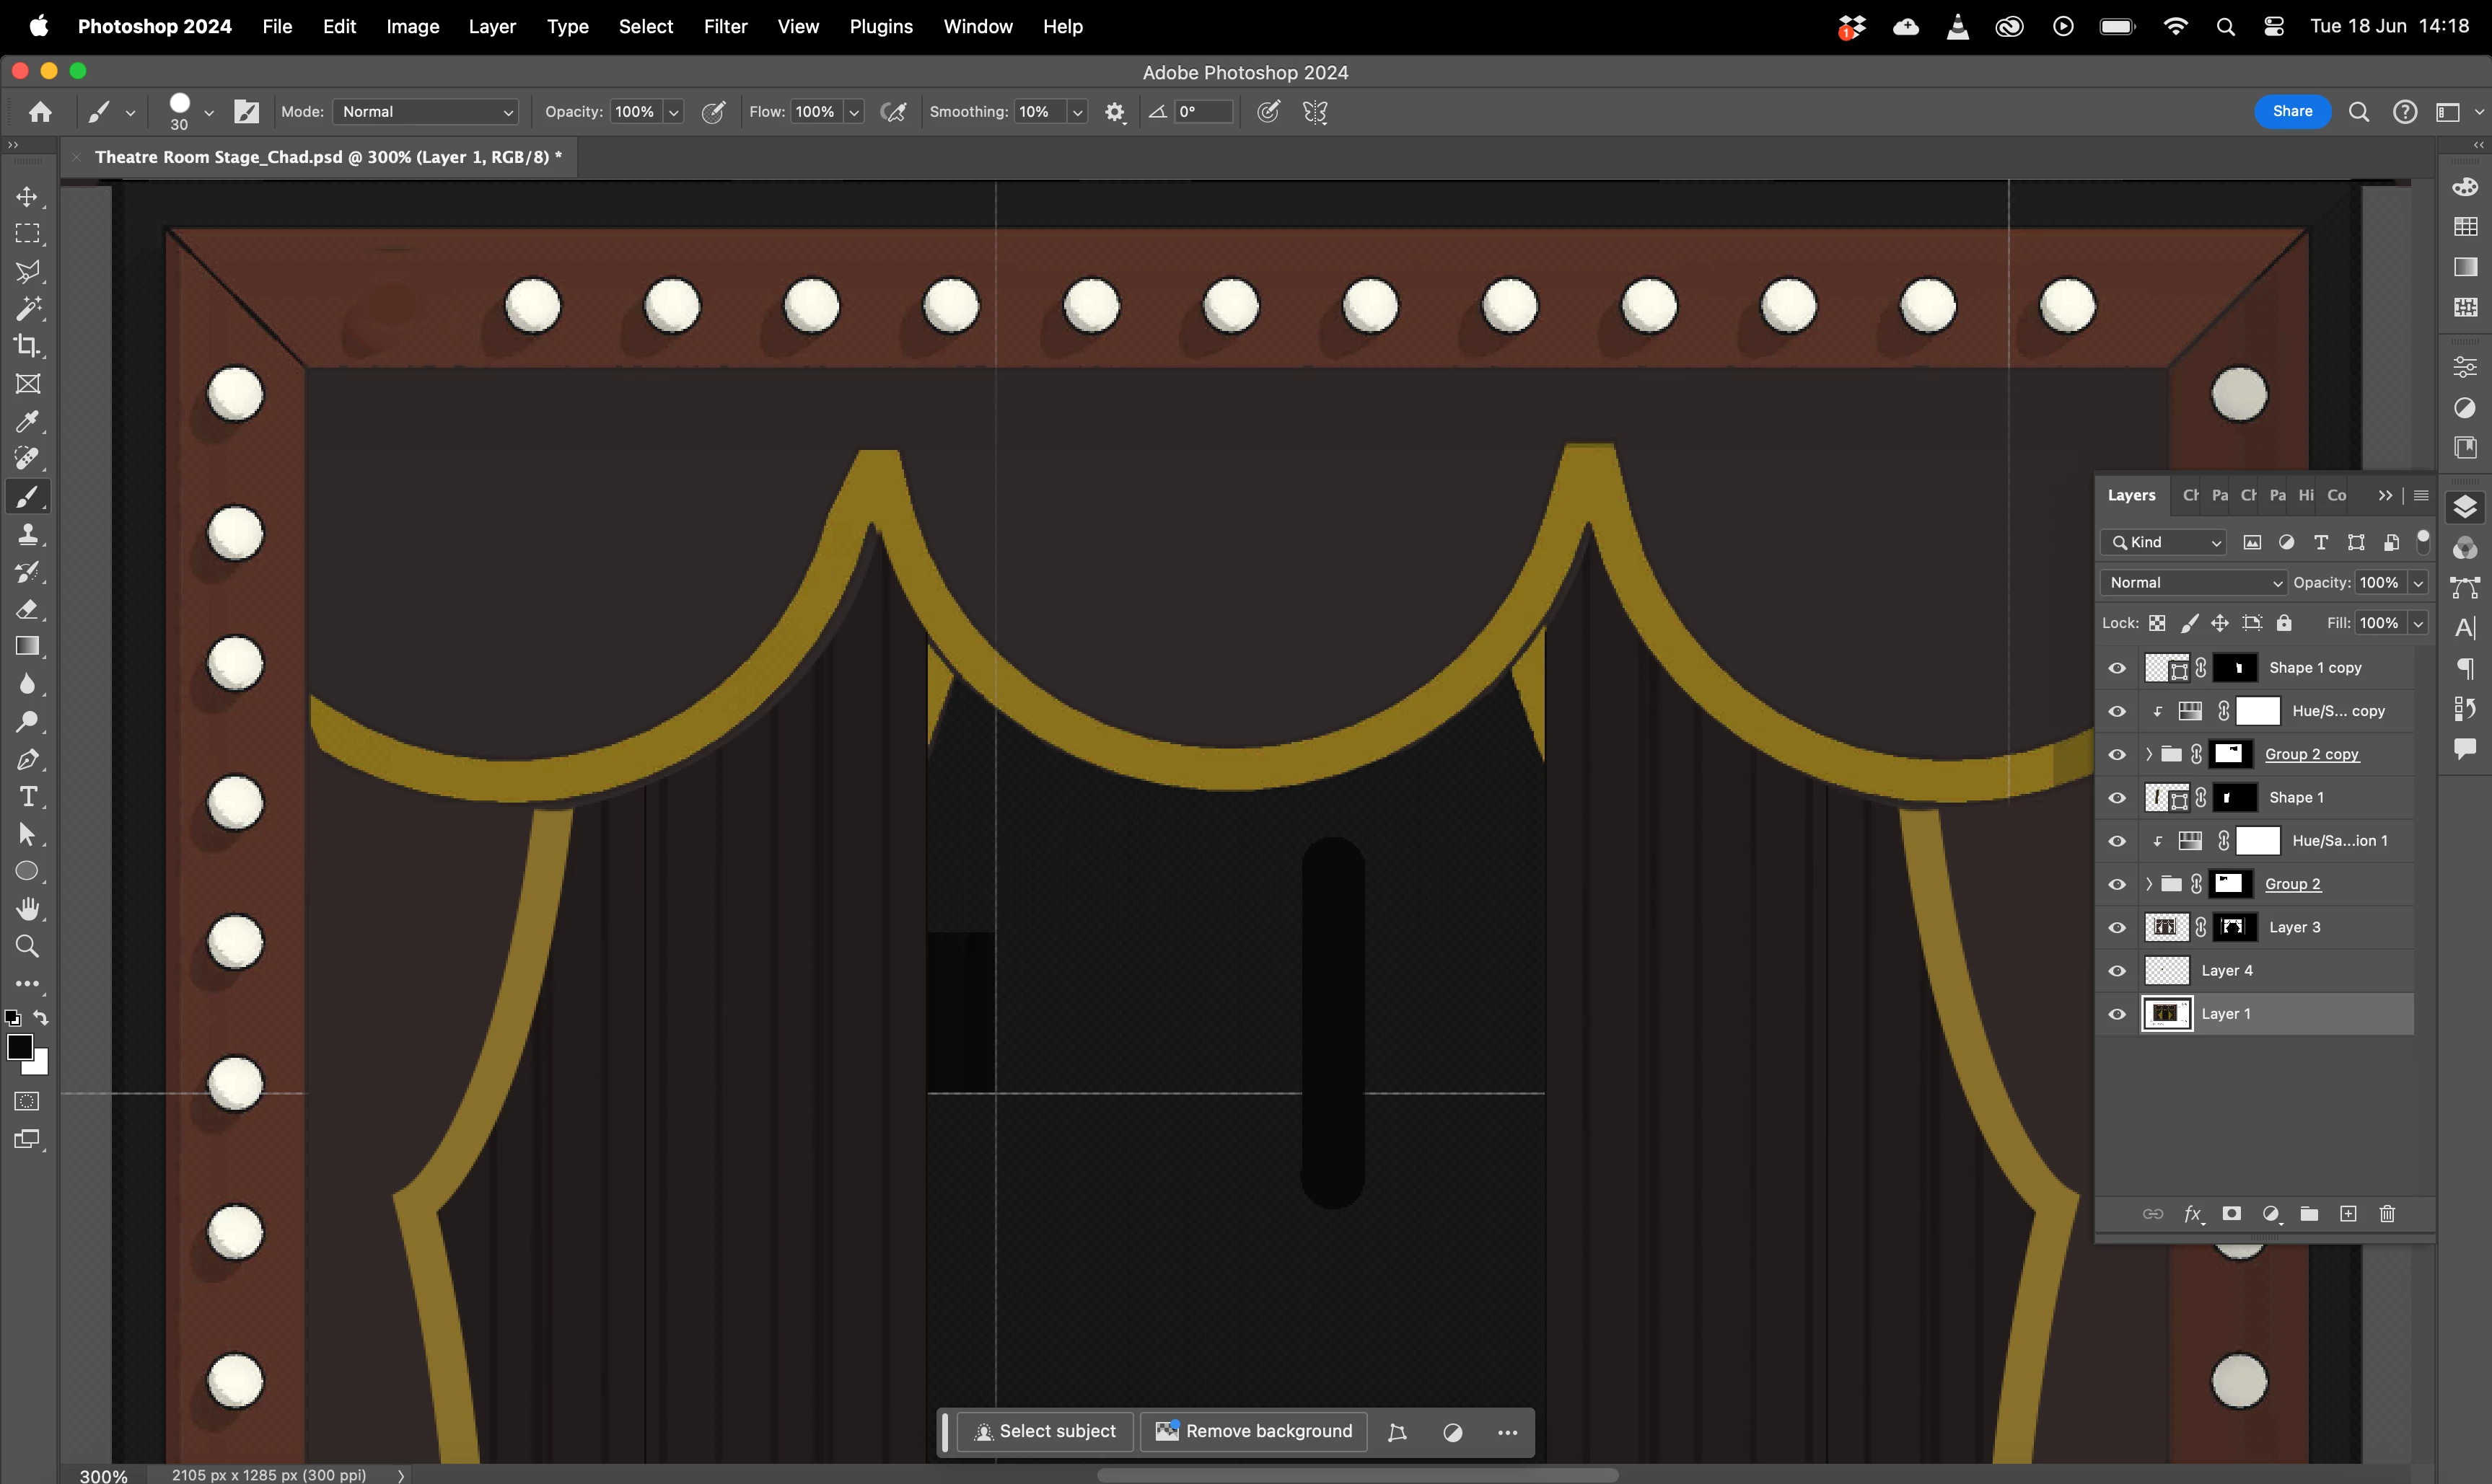Select the Zoom tool in toolbar
2492x1484 pixels.
27,946
